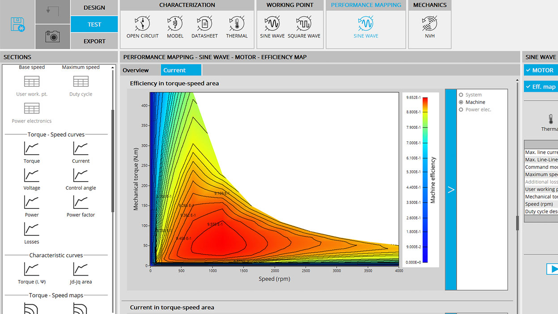Select the Machine radio button
This screenshot has height=314, width=558.
[x=461, y=102]
